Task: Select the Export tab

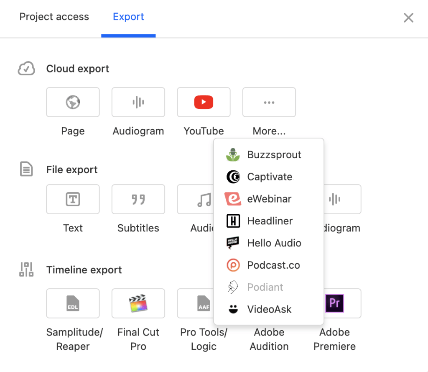Action: tap(128, 17)
